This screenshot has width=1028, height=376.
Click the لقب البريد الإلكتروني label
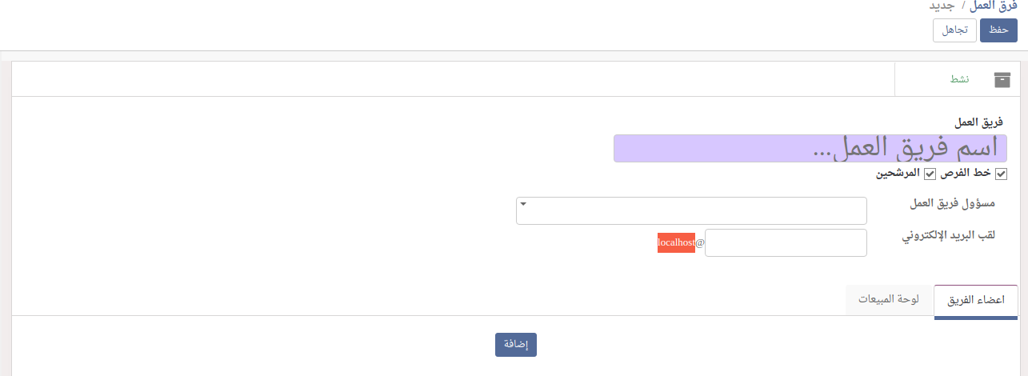coord(949,236)
